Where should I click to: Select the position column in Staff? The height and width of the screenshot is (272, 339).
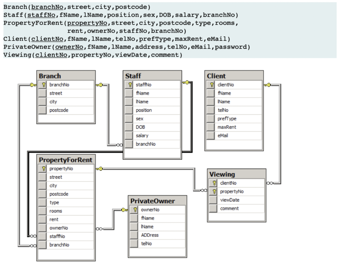tap(152, 110)
